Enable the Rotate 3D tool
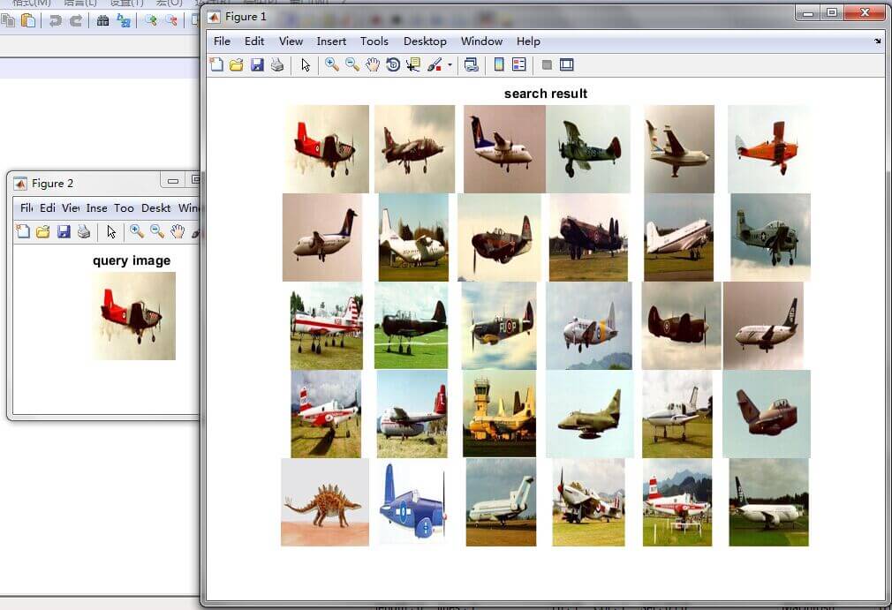Viewport: 892px width, 610px height. coord(391,64)
